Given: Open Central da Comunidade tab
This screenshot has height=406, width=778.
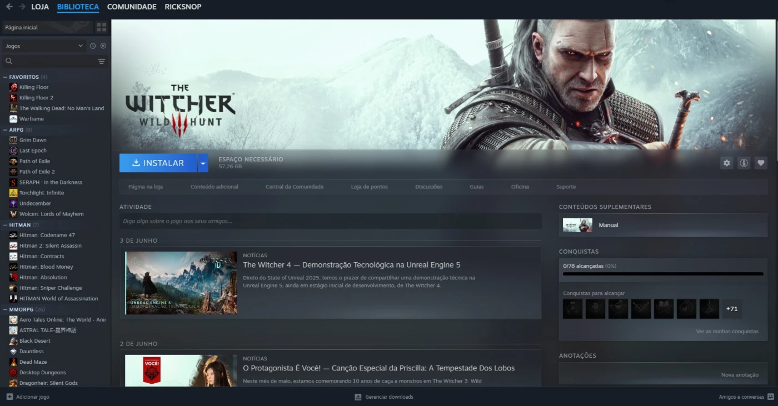Looking at the screenshot, I should pyautogui.click(x=295, y=187).
